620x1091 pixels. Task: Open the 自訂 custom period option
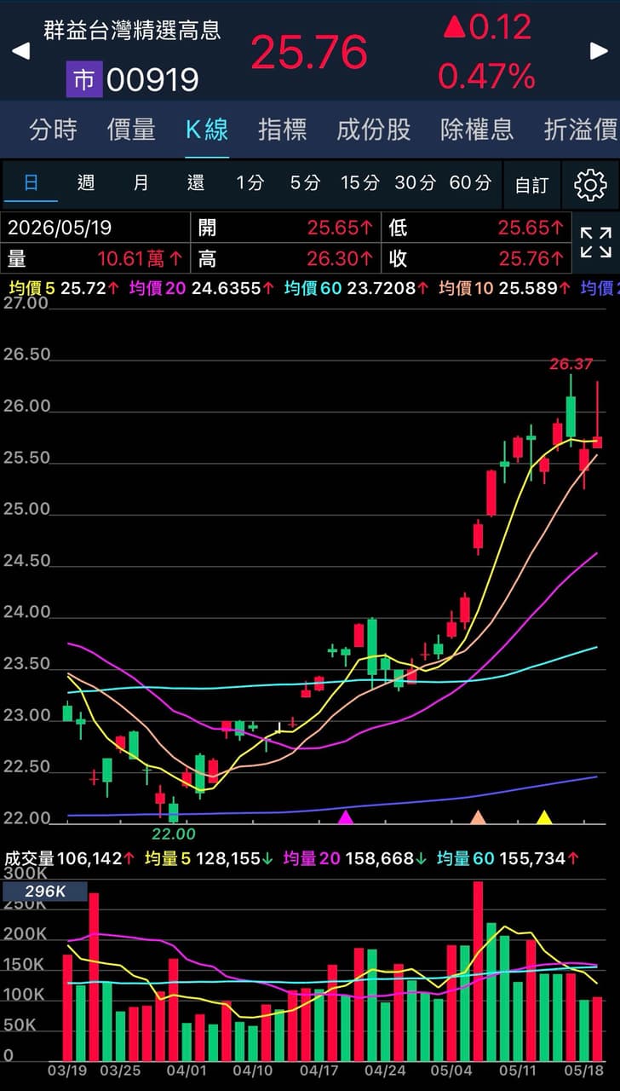pos(531,184)
